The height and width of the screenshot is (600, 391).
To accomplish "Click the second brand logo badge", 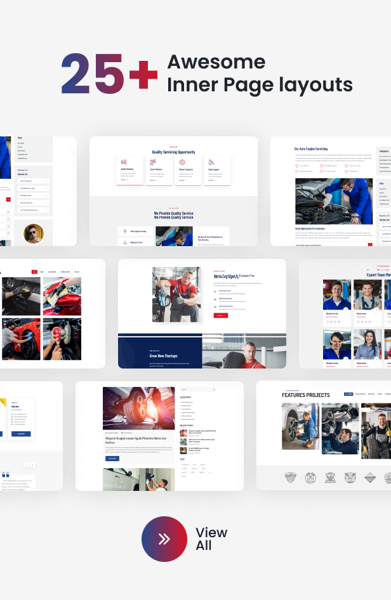I will tap(310, 478).
